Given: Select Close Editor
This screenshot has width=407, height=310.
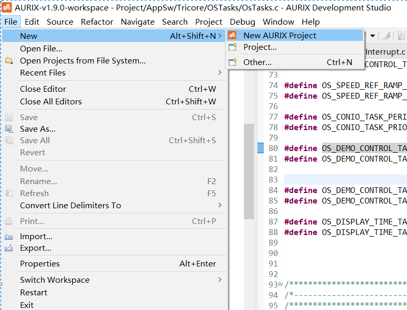Looking at the screenshot, I should pyautogui.click(x=114, y=89).
